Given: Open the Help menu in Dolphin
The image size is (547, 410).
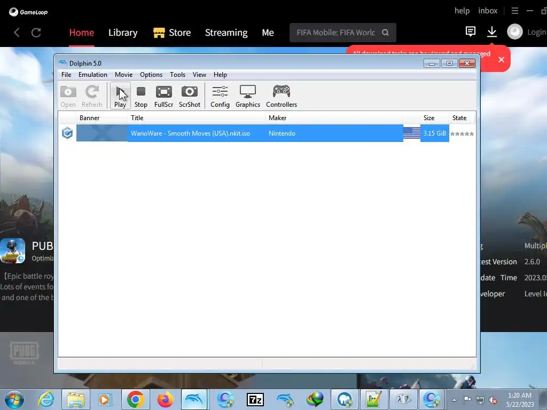Looking at the screenshot, I should 220,75.
